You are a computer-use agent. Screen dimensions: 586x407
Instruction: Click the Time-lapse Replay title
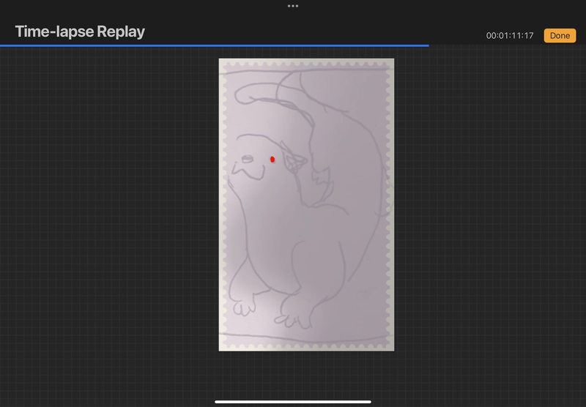point(80,32)
